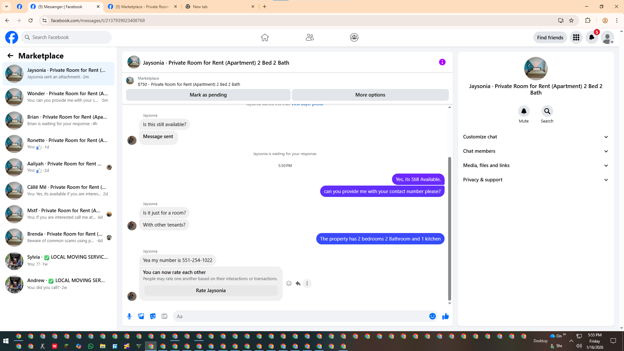The width and height of the screenshot is (624, 351).
Task: Click the purple conversation info icon
Action: pos(442,62)
